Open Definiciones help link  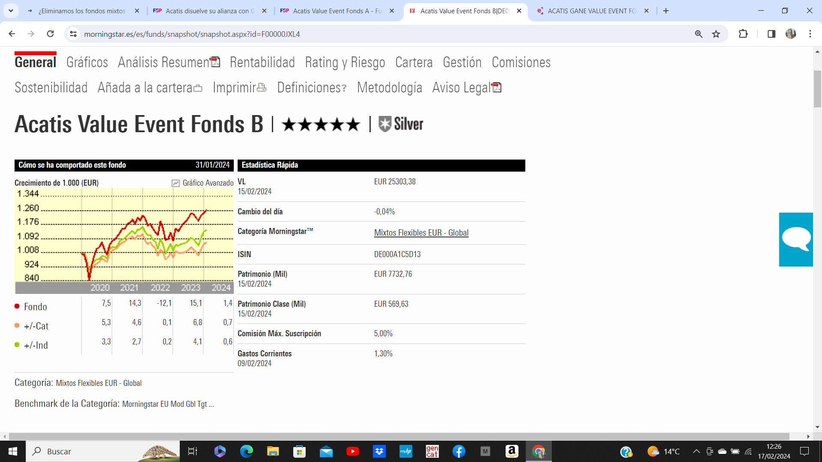coord(312,88)
